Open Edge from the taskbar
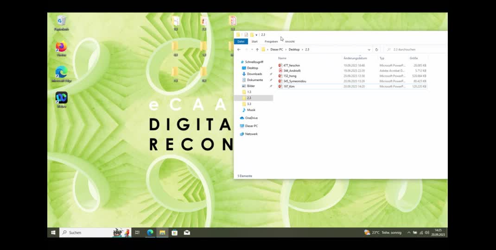This screenshot has height=250, width=496. (x=150, y=232)
